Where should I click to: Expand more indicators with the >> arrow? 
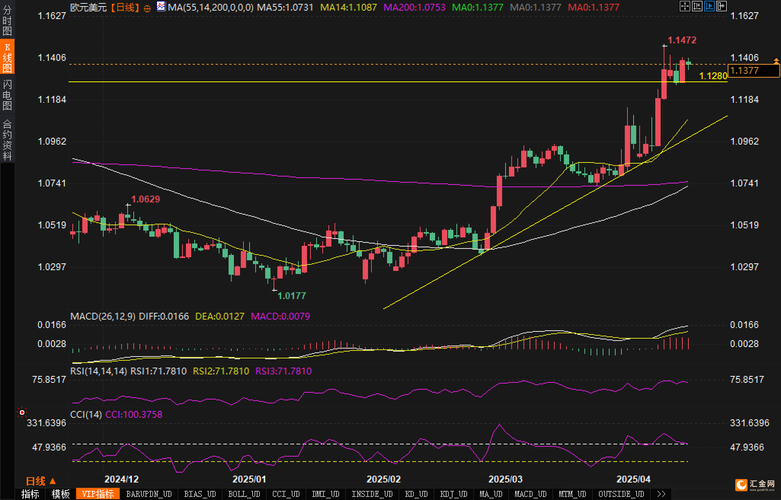coord(661,494)
